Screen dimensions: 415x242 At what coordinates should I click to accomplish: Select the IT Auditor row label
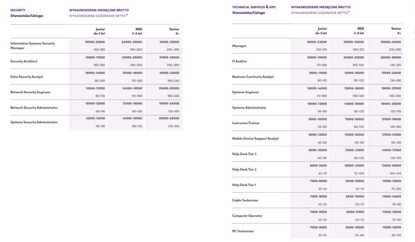(239, 61)
